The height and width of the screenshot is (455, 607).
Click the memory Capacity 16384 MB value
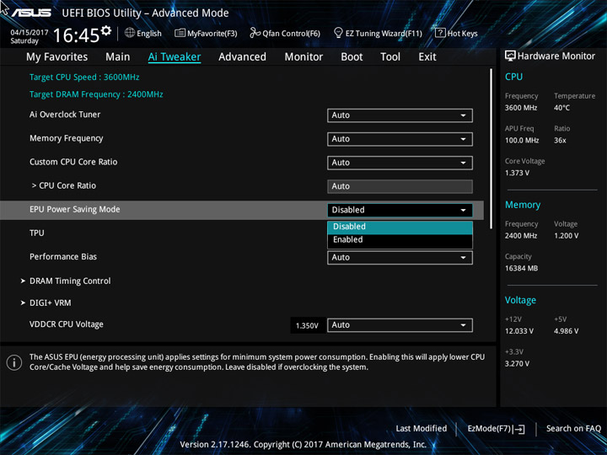[x=522, y=268]
